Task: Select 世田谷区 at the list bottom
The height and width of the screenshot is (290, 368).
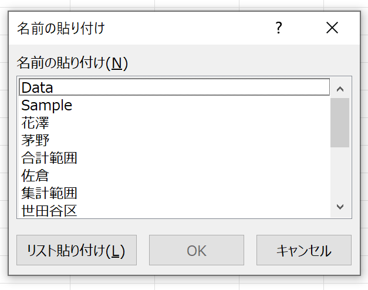Action: coord(174,210)
